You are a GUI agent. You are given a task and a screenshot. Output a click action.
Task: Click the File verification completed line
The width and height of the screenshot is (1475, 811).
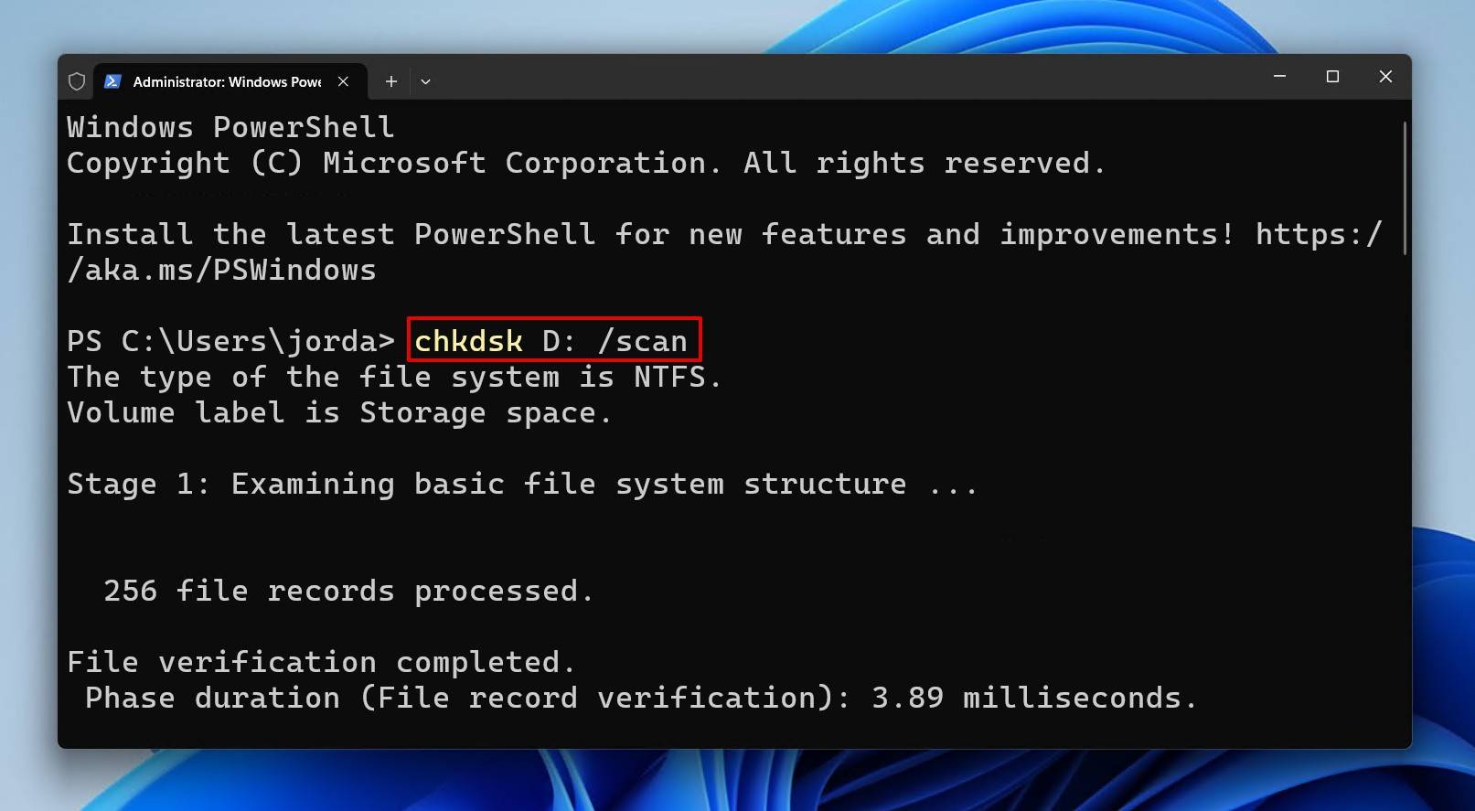(321, 661)
